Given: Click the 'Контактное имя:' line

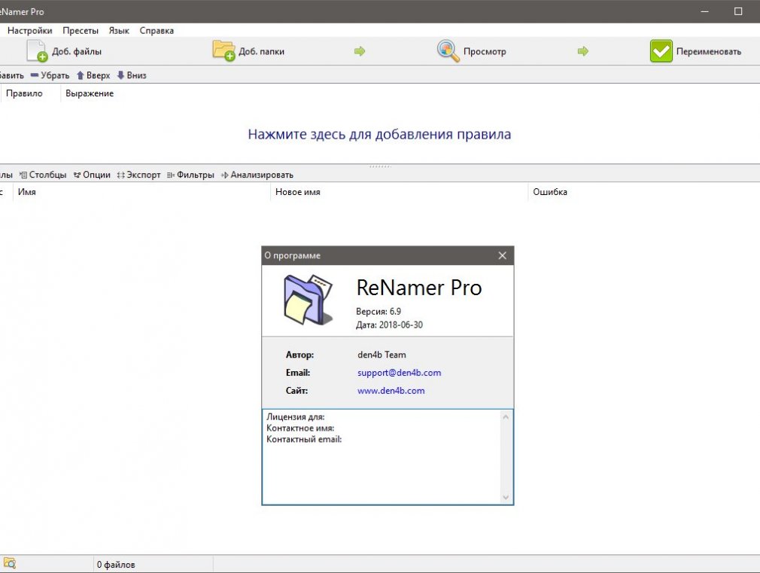Looking at the screenshot, I should point(300,428).
